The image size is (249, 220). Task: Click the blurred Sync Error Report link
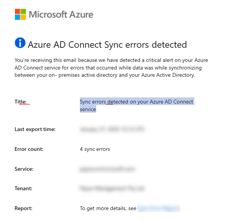pyautogui.click(x=158, y=208)
